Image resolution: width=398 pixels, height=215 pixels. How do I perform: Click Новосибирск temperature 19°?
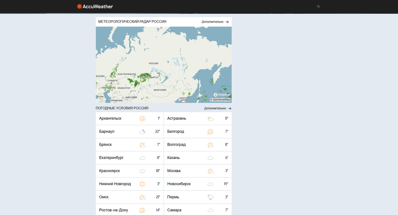(x=226, y=184)
